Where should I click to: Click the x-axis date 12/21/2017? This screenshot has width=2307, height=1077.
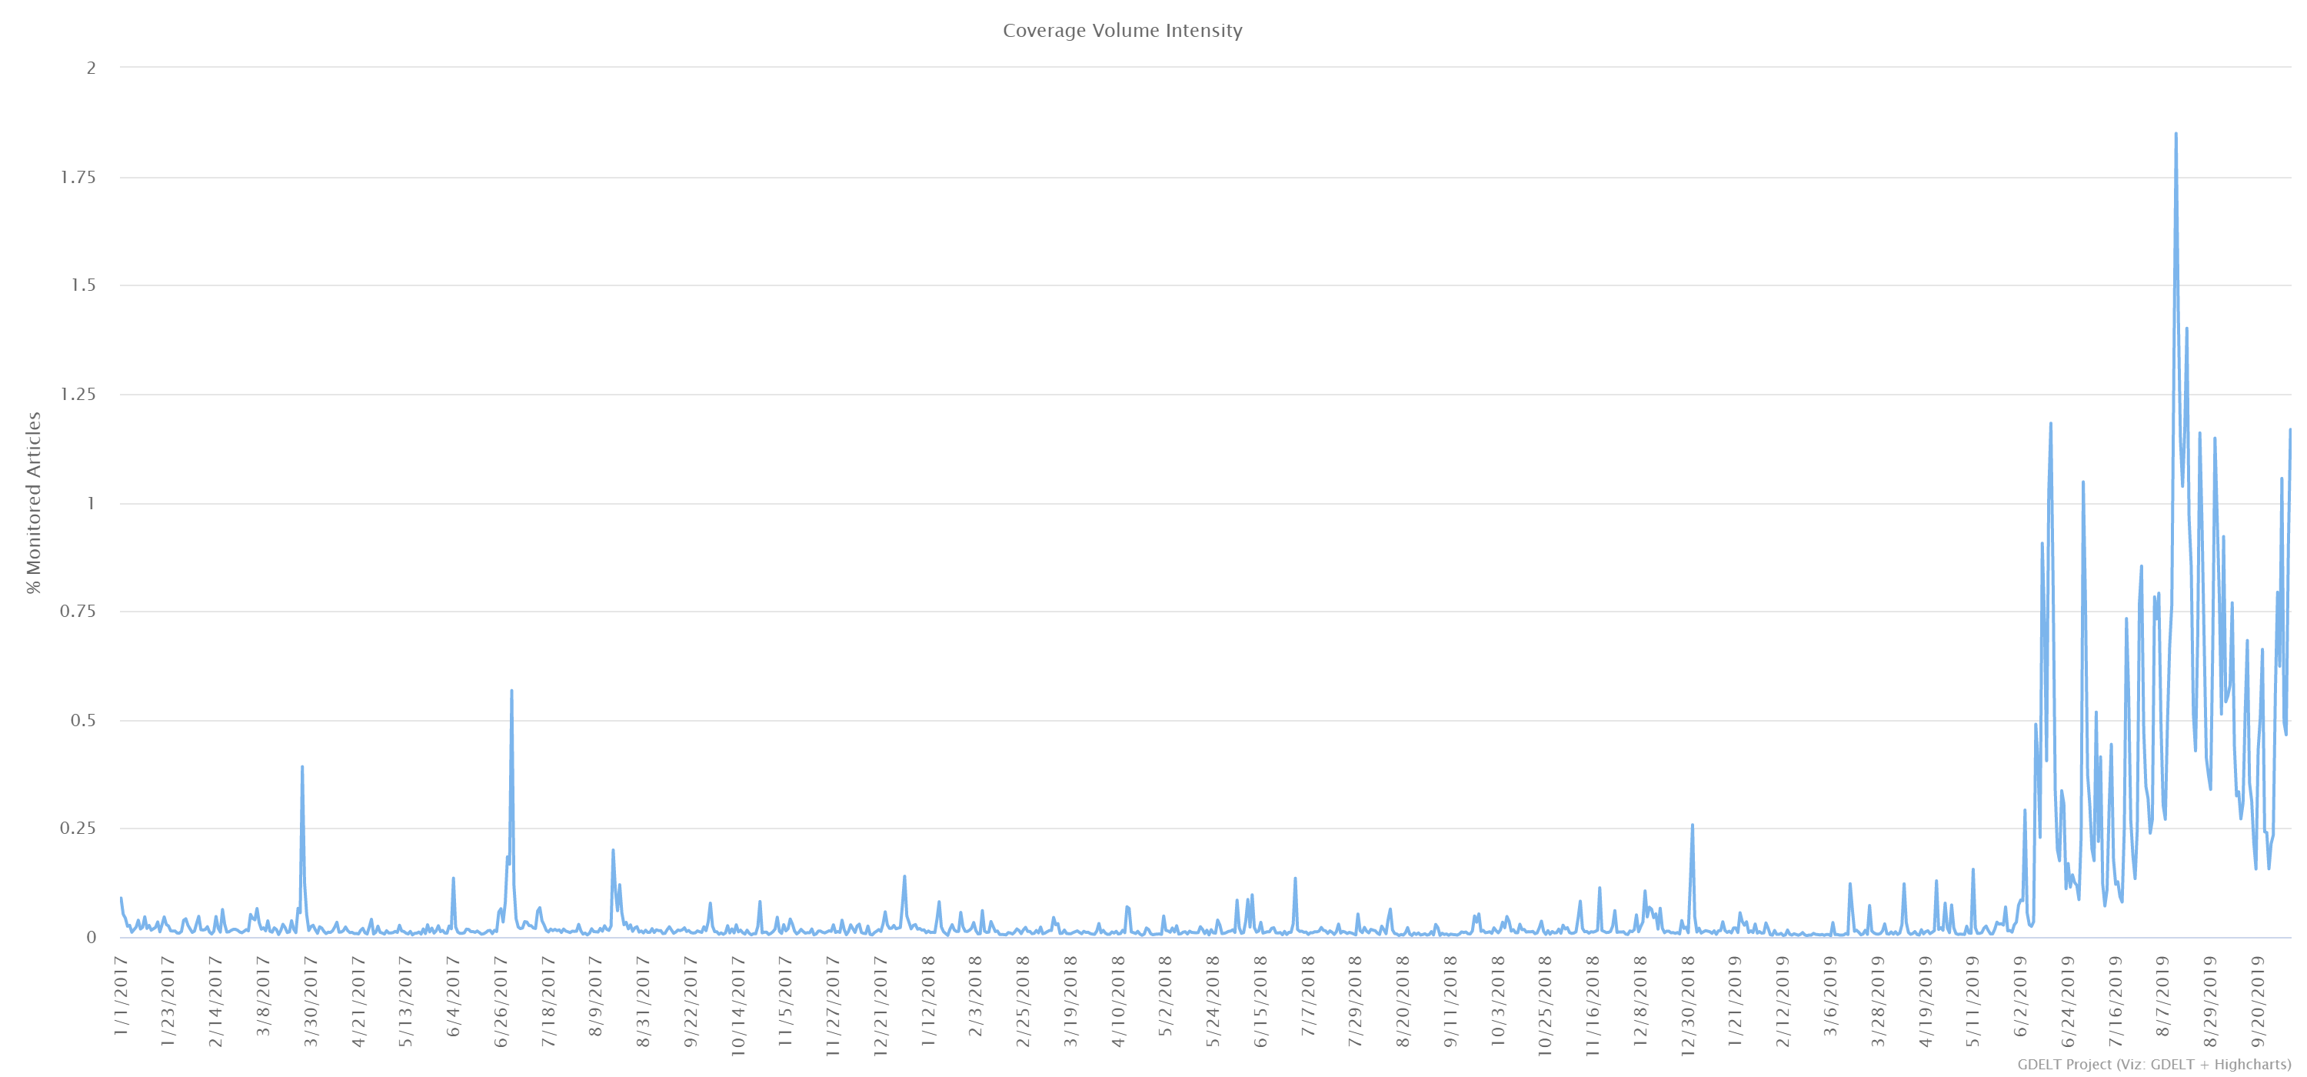881,1005
